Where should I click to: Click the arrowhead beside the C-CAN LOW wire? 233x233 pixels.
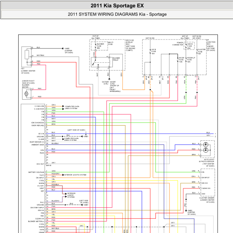[63, 106]
